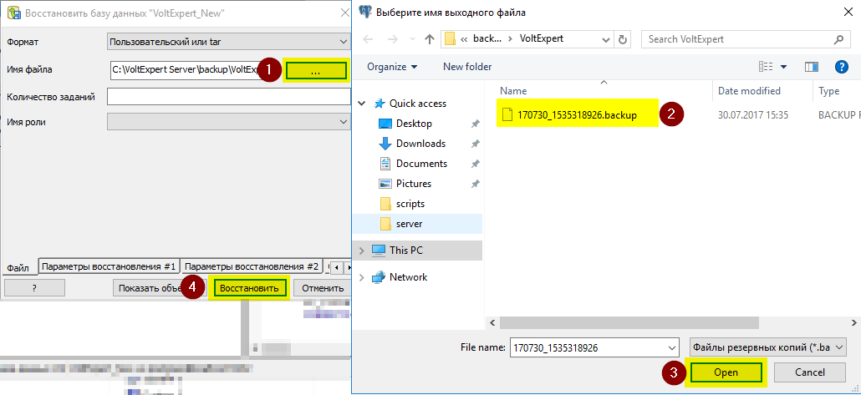The width and height of the screenshot is (861, 395).
Task: Open Desktop in navigation pane
Action: 414,124
